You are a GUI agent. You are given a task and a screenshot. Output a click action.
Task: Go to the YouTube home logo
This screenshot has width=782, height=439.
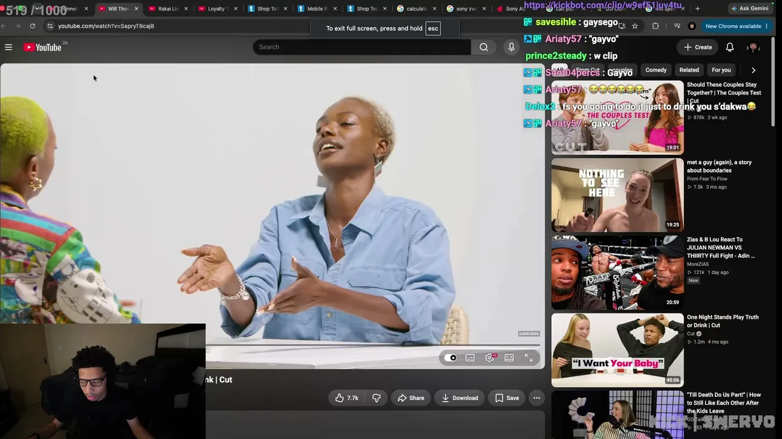coord(43,47)
